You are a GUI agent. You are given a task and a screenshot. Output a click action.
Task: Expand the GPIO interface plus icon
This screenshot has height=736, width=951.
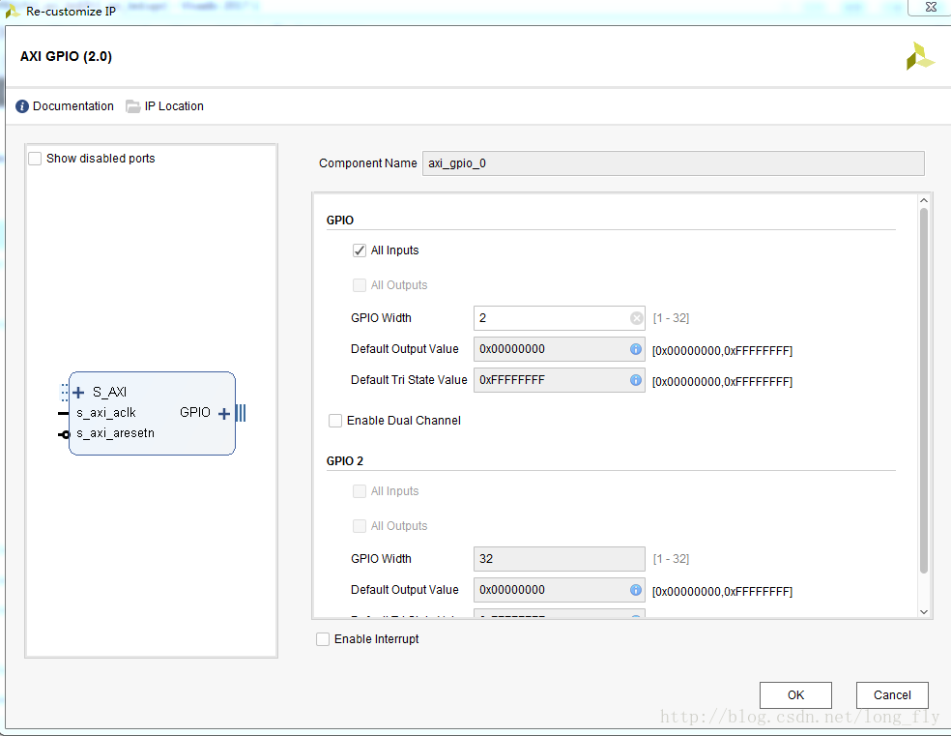tap(224, 413)
